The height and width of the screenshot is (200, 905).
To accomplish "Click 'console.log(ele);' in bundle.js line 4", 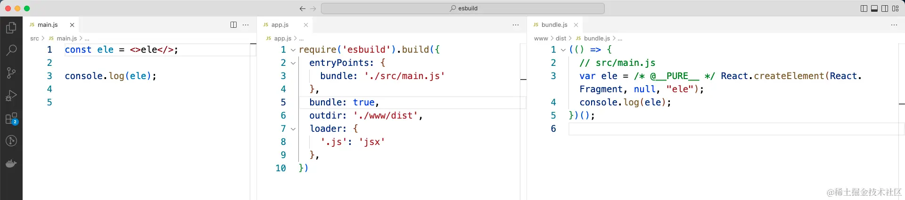I will [x=625, y=103].
